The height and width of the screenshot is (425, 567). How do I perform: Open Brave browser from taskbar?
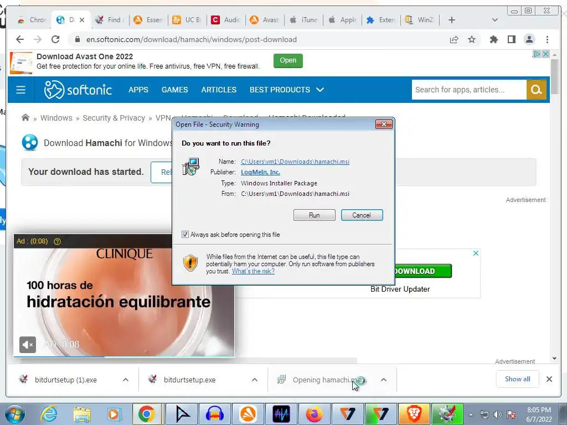[x=413, y=414]
